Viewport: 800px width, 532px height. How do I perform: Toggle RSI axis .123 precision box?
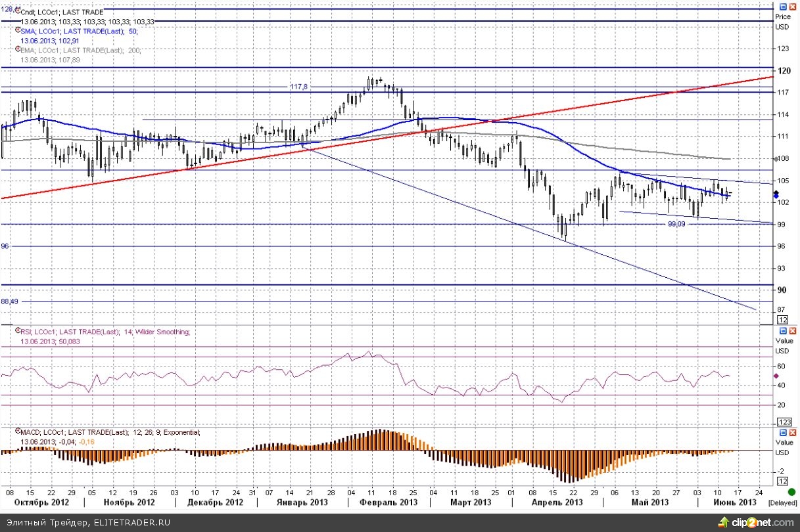pyautogui.click(x=783, y=421)
